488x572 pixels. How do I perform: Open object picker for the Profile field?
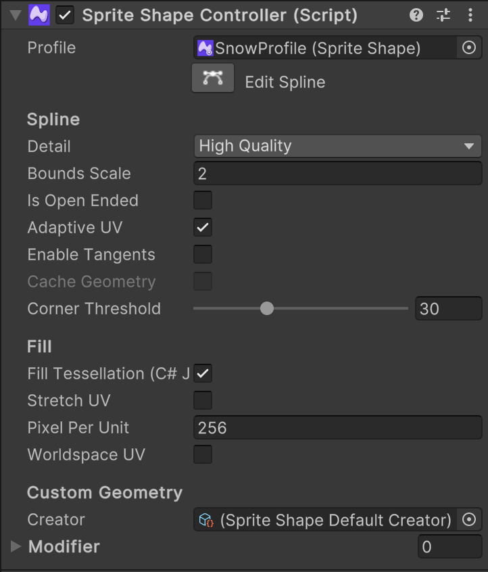(x=469, y=48)
